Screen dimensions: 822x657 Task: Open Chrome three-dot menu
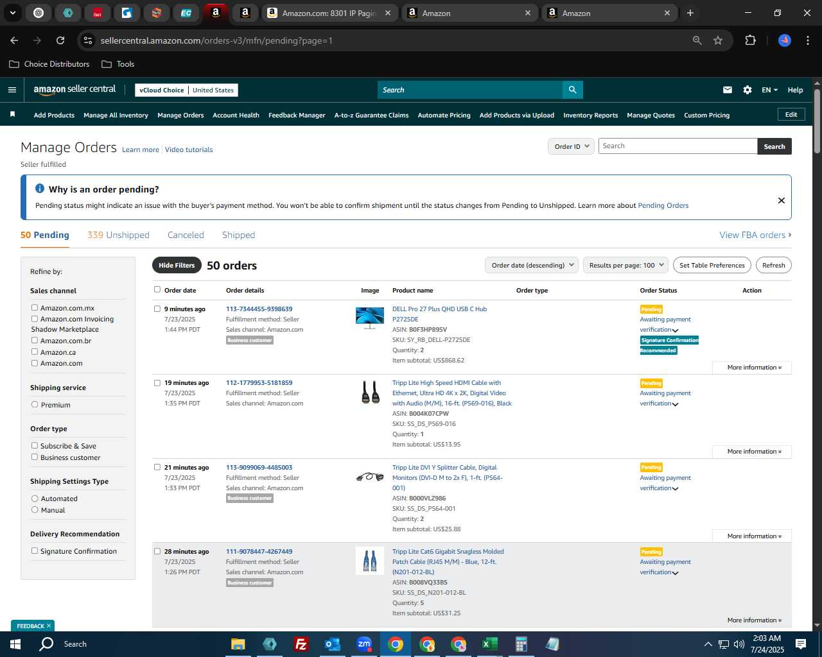click(807, 40)
